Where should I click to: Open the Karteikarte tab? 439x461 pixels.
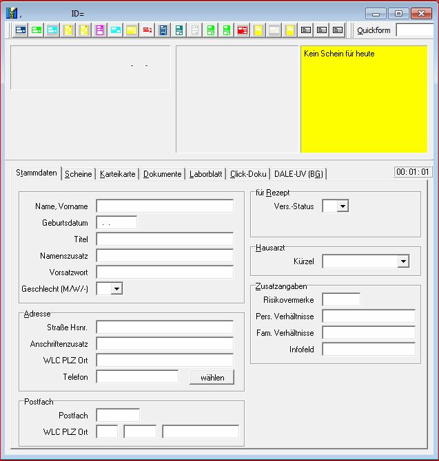point(118,174)
